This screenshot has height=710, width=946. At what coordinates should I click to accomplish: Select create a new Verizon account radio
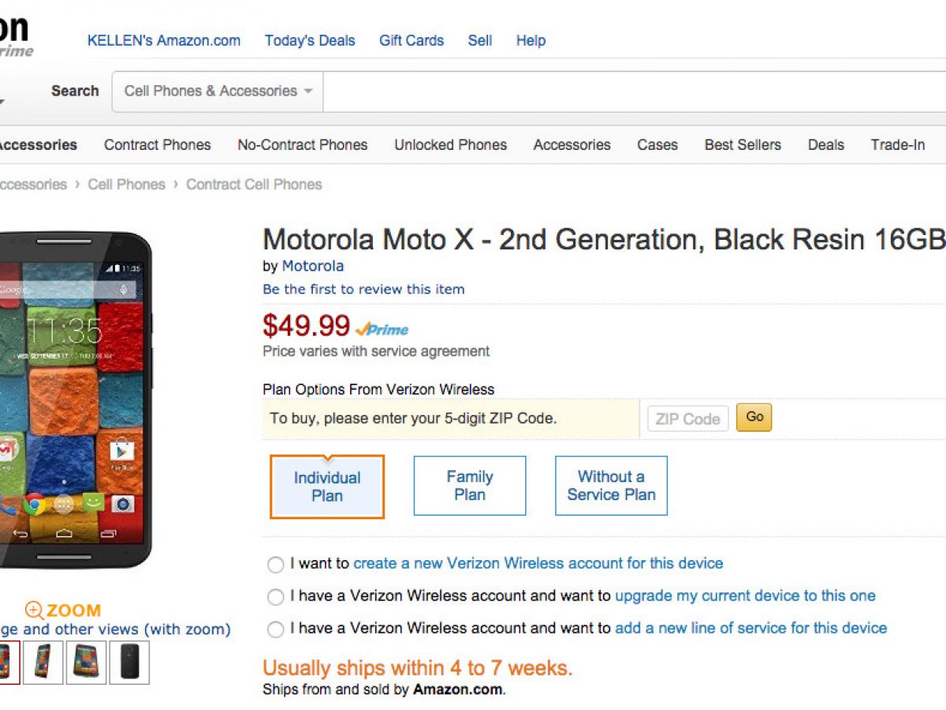pyautogui.click(x=275, y=565)
